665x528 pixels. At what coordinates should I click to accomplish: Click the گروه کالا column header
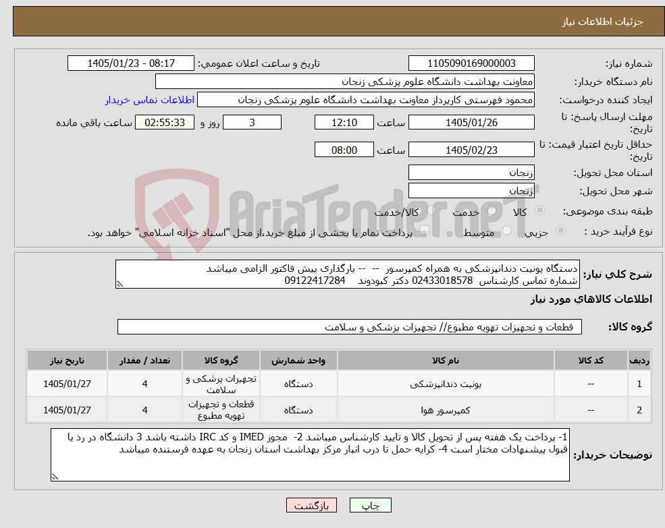pos(221,360)
